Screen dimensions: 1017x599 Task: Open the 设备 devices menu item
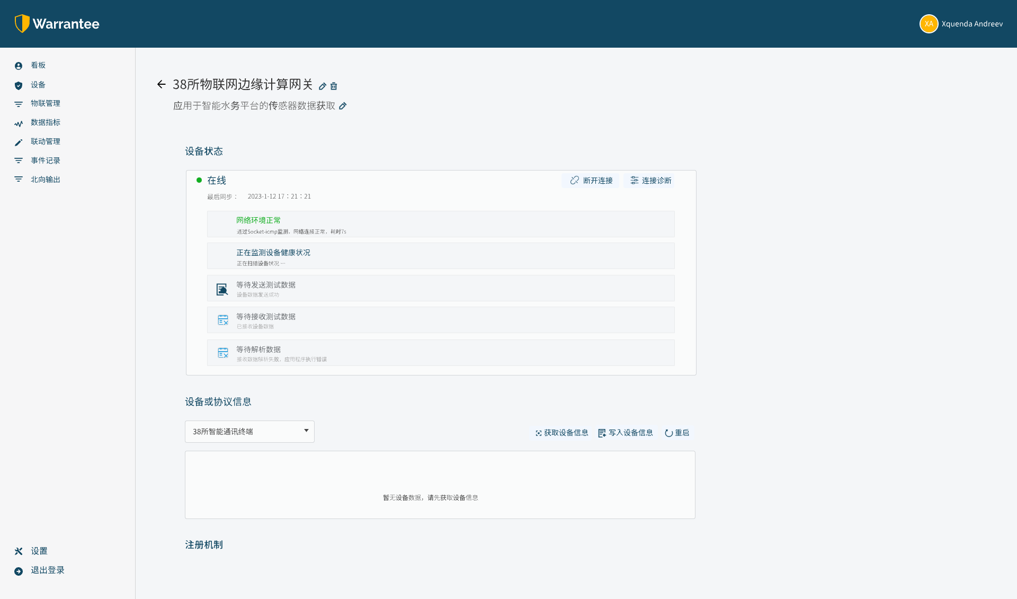click(38, 85)
